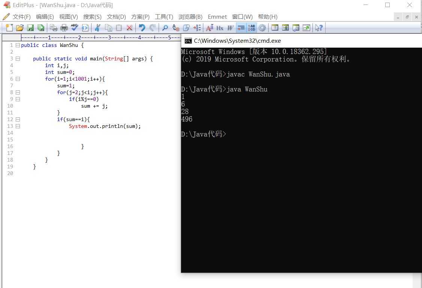This screenshot has height=288, width=422.
Task: Open the 搜索(S) menu
Action: (92, 17)
